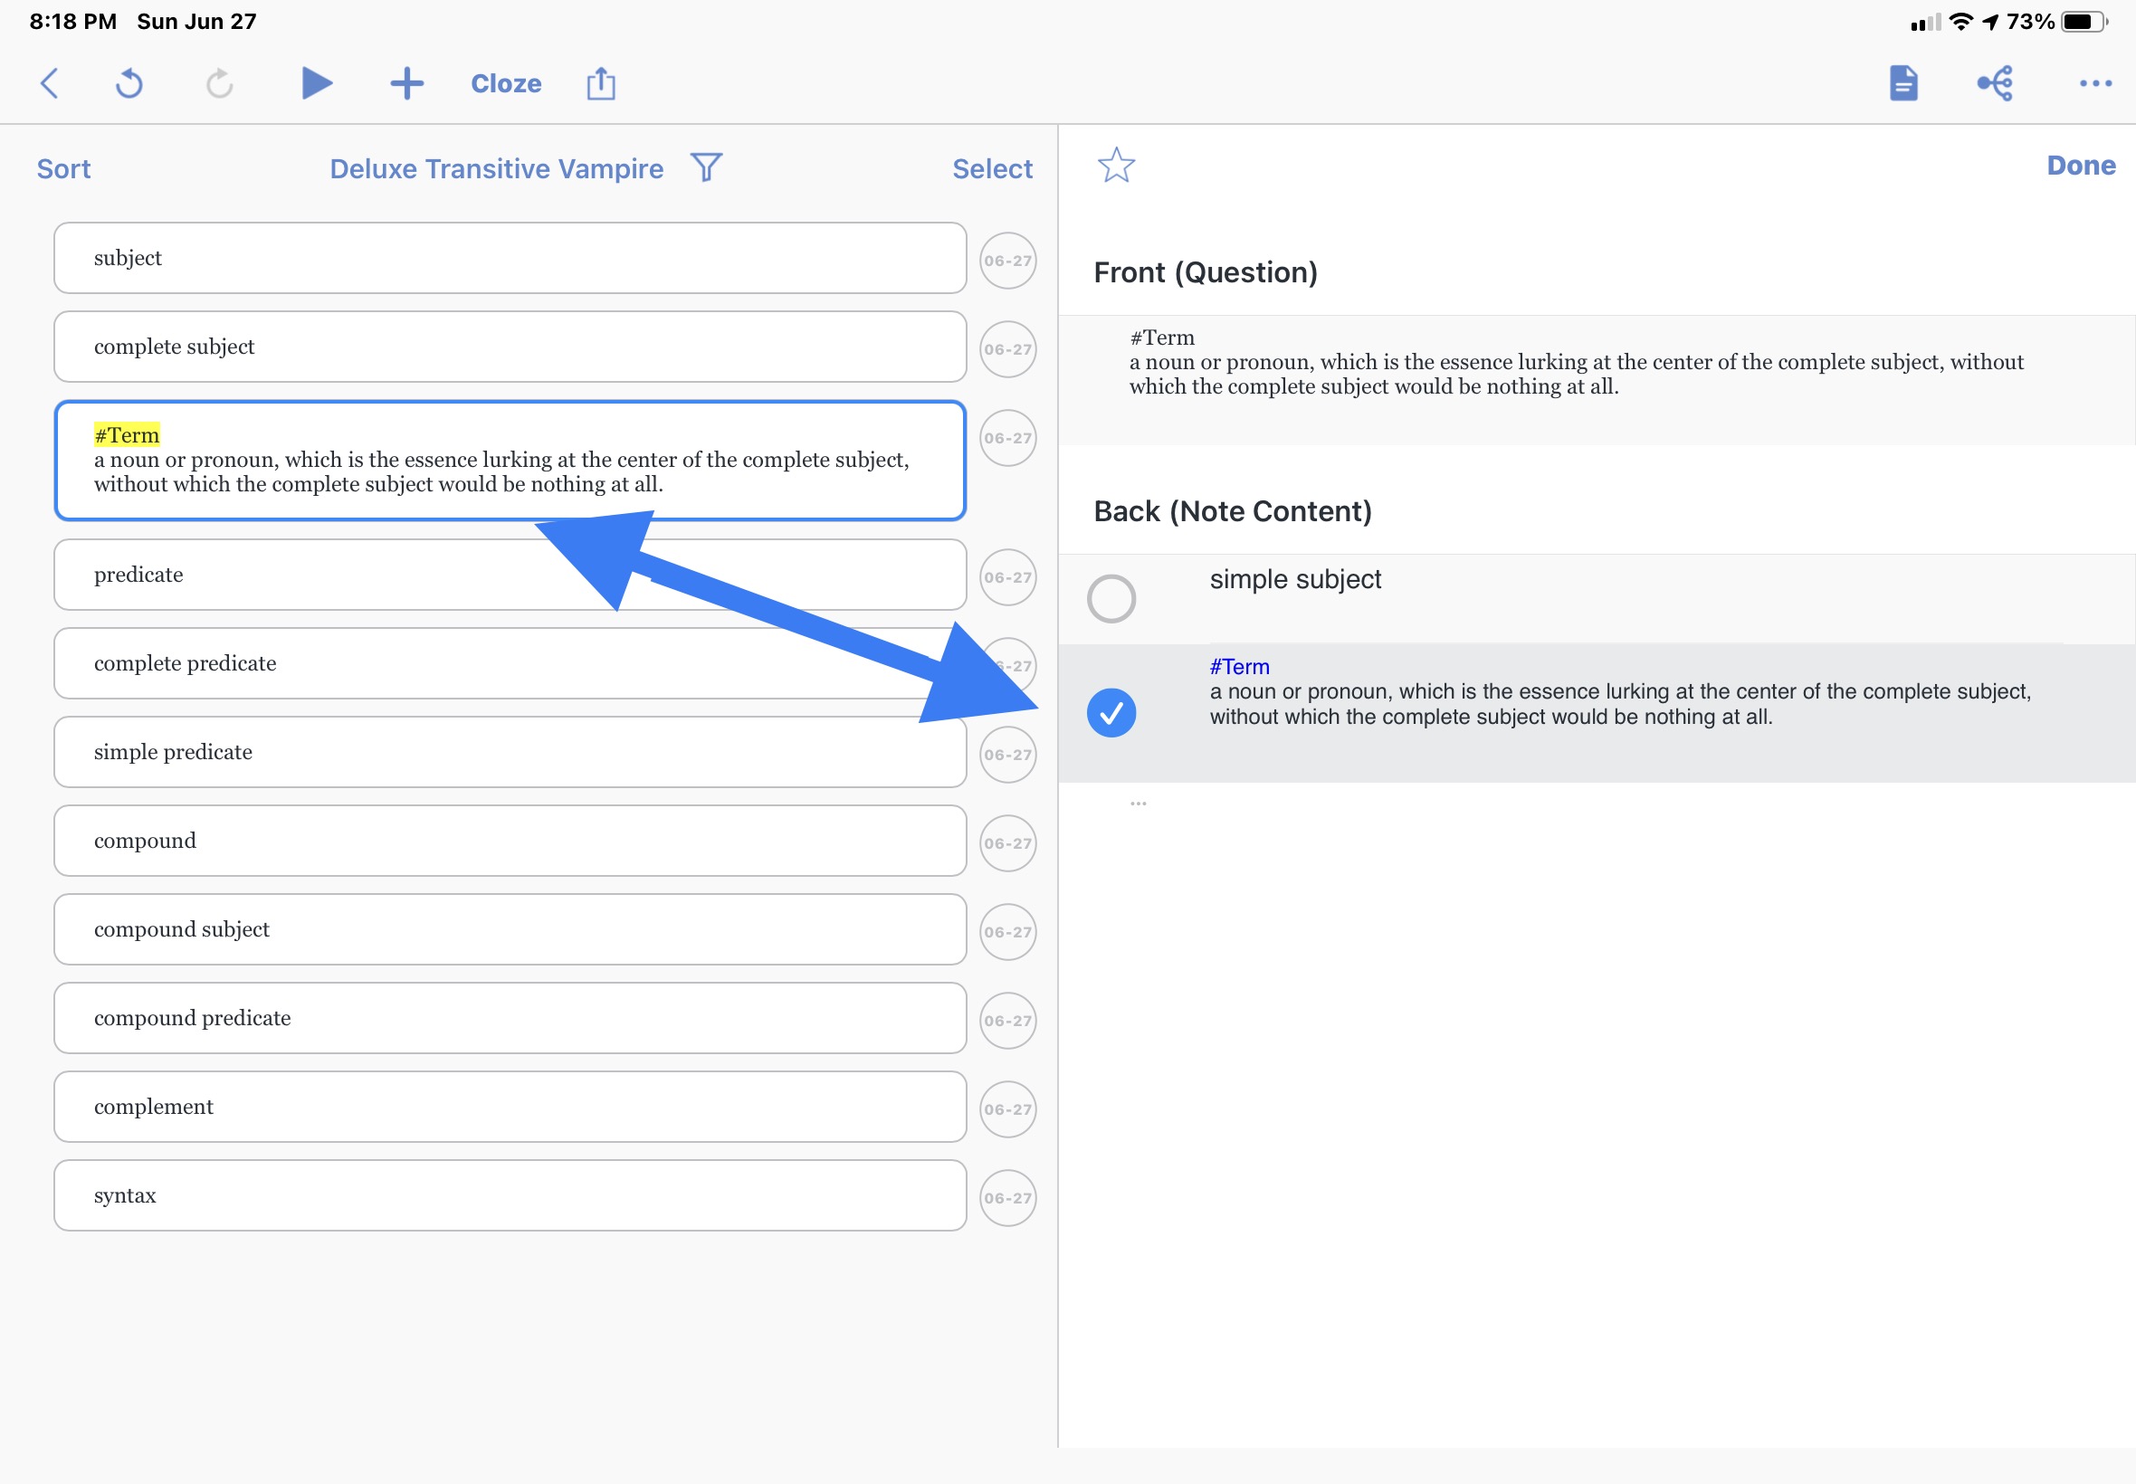Select the 'simple subject' radio circle
The image size is (2136, 1484).
point(1111,599)
